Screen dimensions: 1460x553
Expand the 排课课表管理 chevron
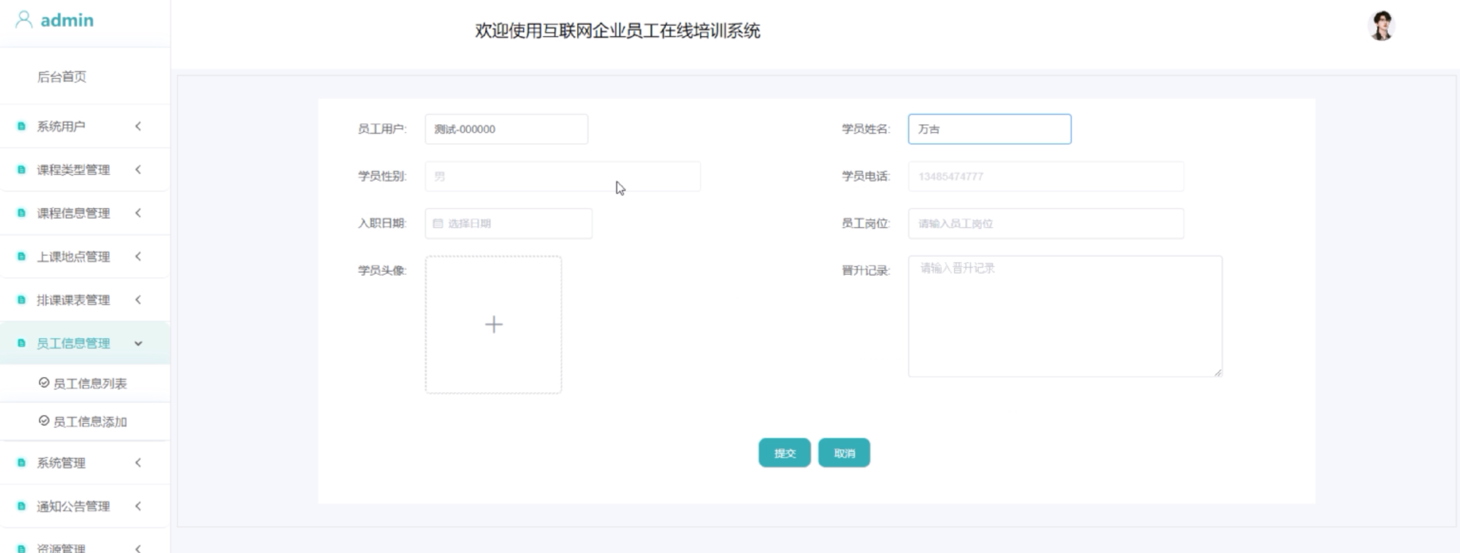(138, 300)
